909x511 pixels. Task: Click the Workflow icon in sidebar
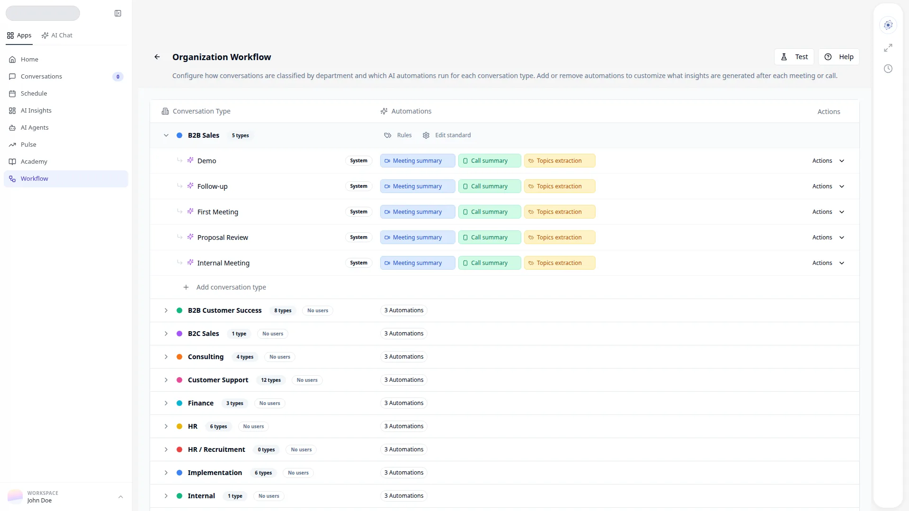pos(12,179)
